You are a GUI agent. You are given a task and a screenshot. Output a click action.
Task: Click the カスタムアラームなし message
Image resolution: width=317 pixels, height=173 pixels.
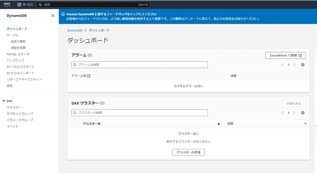coord(188,86)
